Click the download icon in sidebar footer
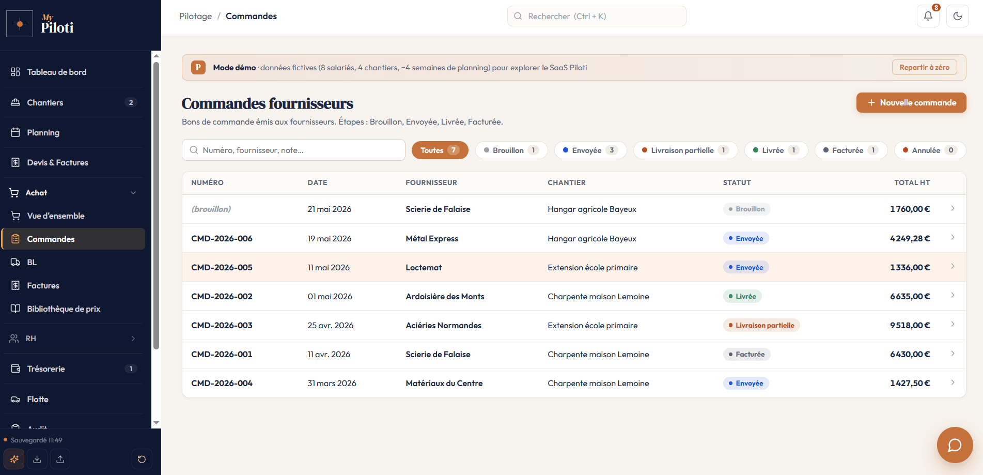The height and width of the screenshot is (475, 983). [37, 459]
